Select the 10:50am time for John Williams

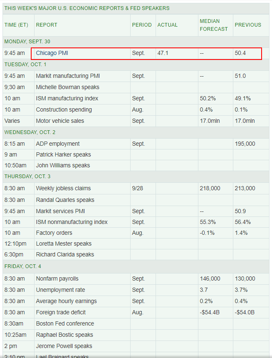15,166
